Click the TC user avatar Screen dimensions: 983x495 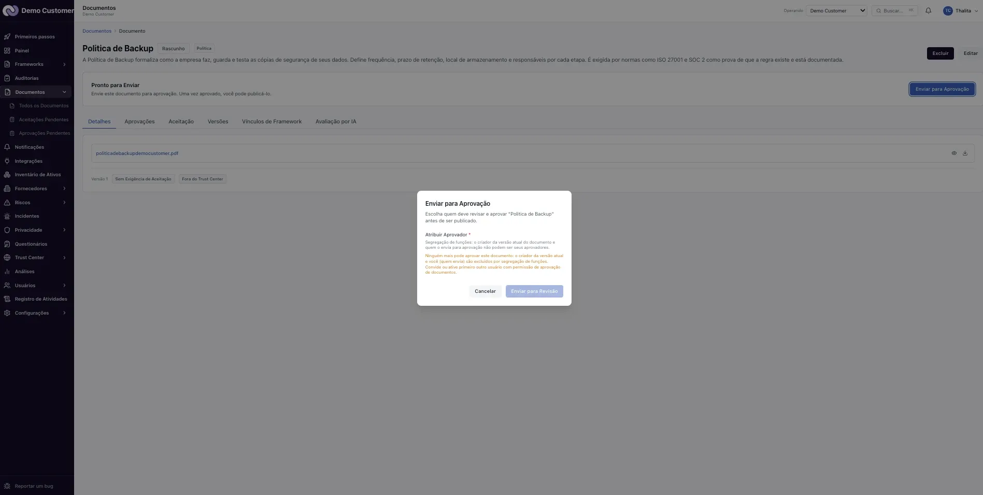click(x=948, y=10)
